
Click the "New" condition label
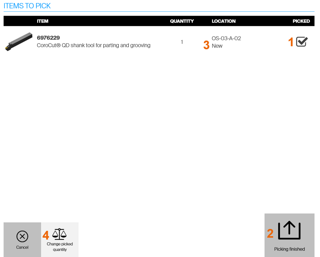tap(217, 46)
